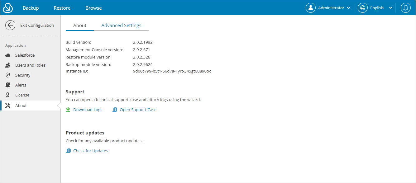Select the About tab
416x183 pixels.
tap(80, 26)
